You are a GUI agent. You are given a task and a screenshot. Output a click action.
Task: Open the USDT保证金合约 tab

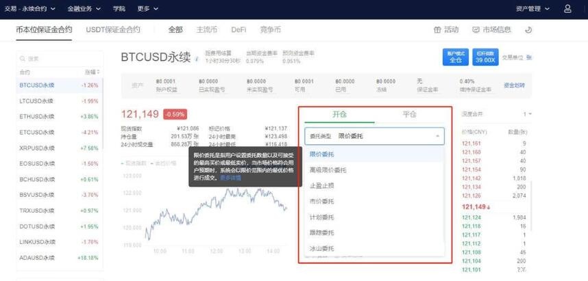click(113, 30)
